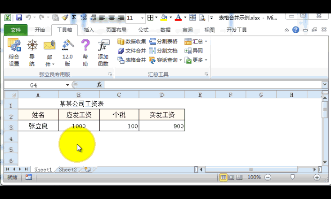Click the zoom in plus button

[x=317, y=177]
